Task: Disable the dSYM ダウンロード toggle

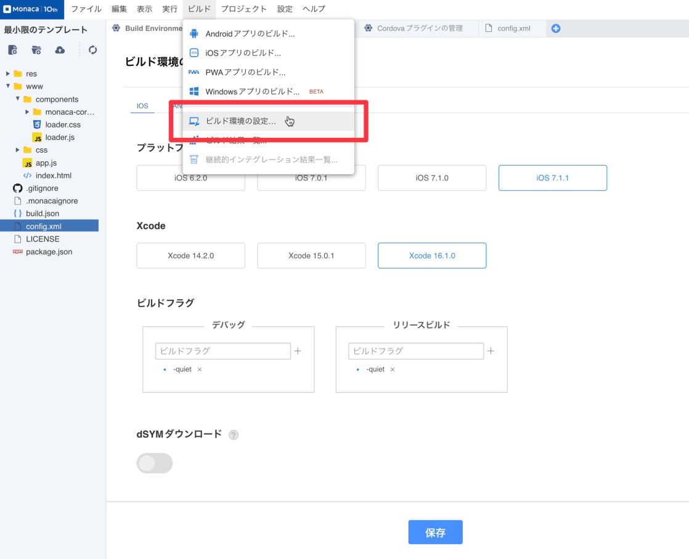Action: (x=154, y=463)
